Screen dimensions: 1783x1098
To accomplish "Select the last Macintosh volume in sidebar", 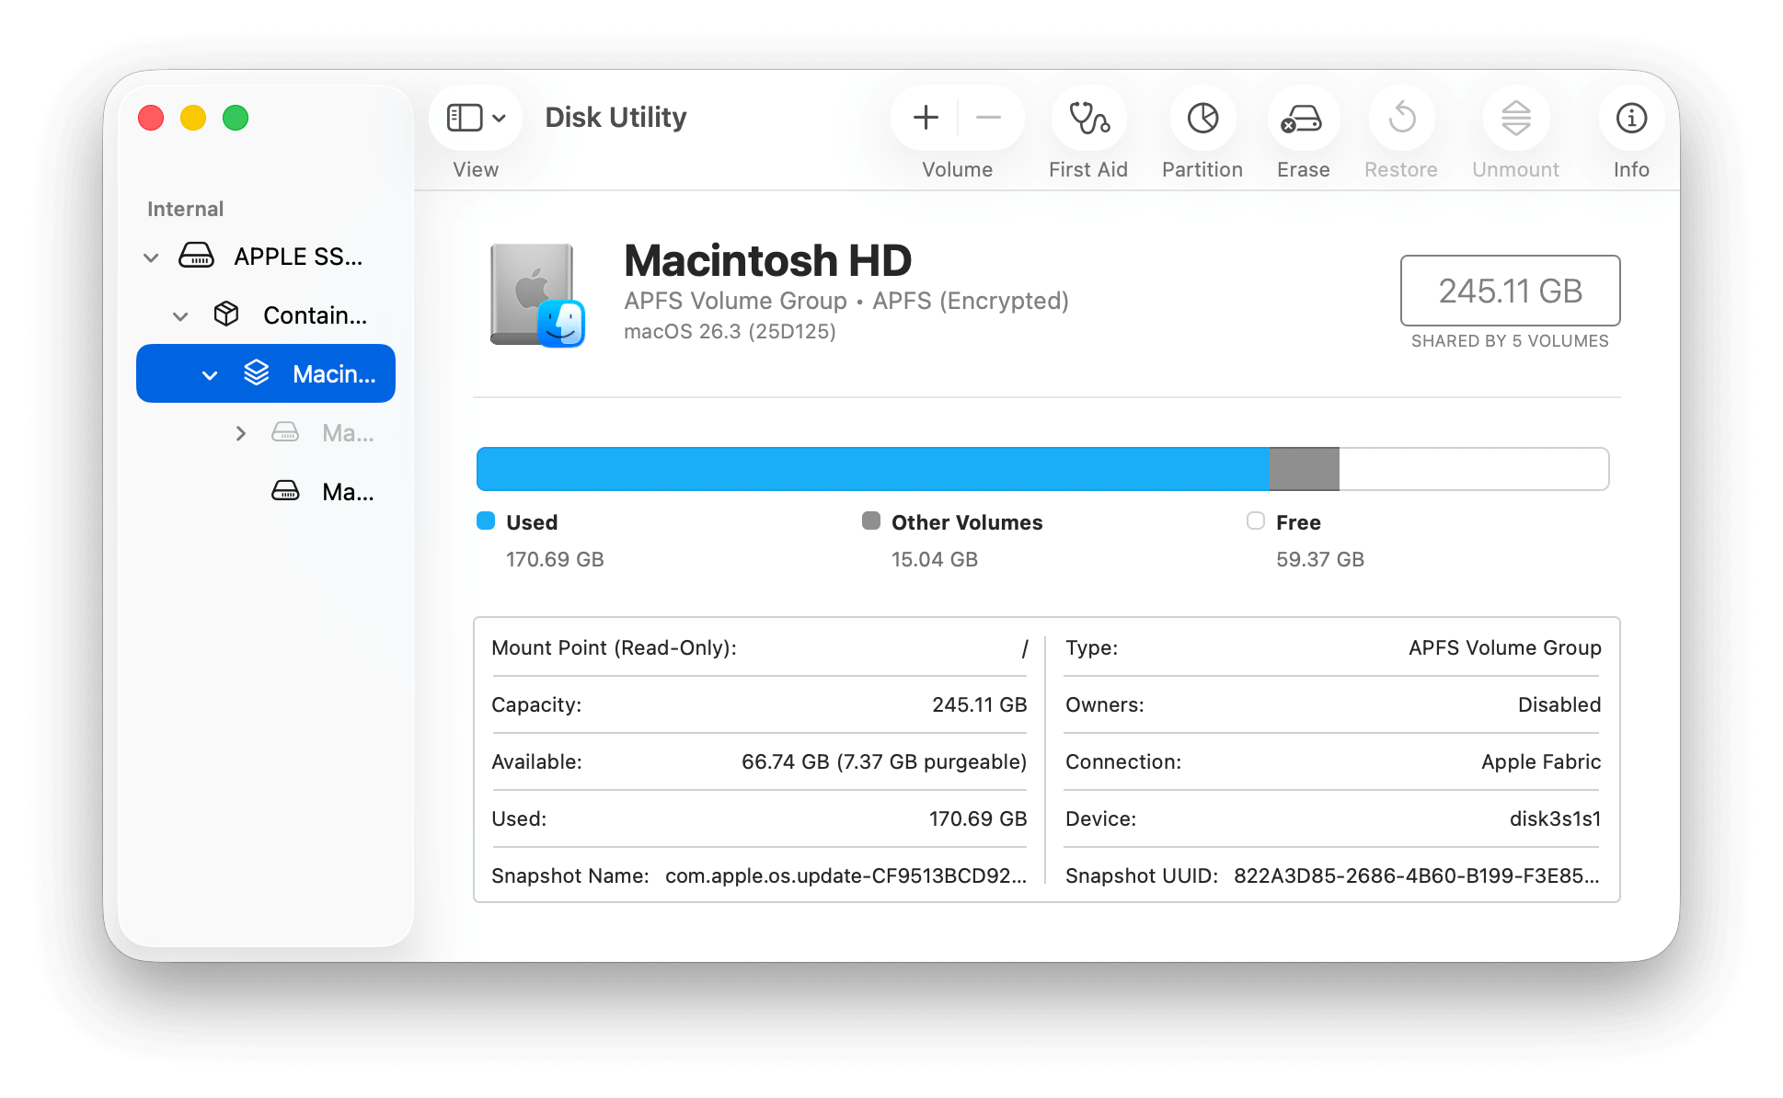I will point(348,491).
